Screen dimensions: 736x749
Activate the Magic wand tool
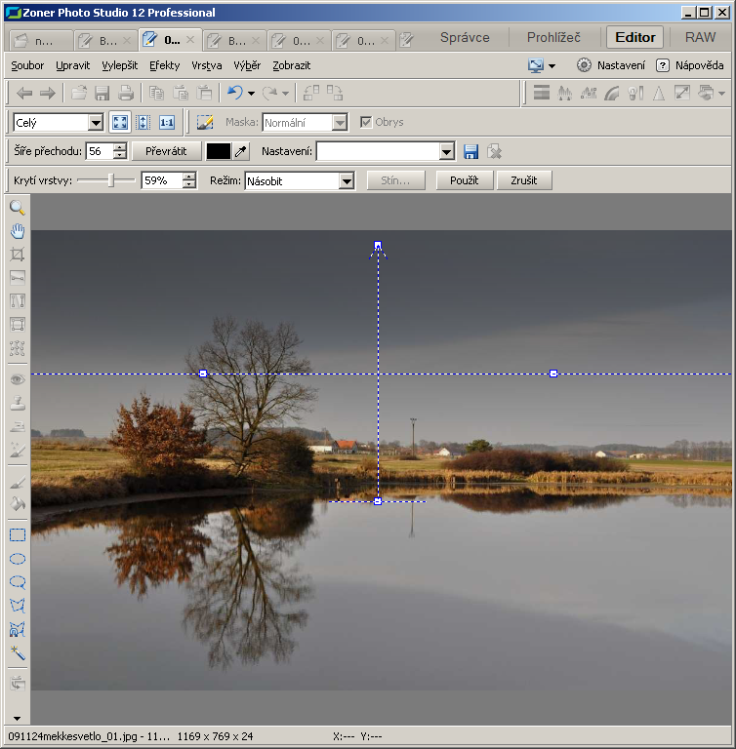[18, 653]
